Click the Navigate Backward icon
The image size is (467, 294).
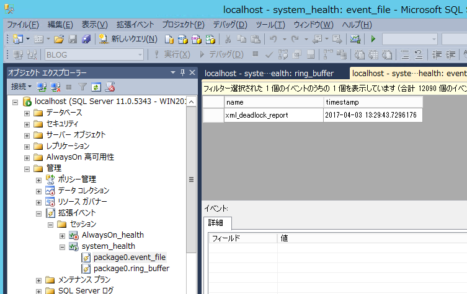coord(317,39)
